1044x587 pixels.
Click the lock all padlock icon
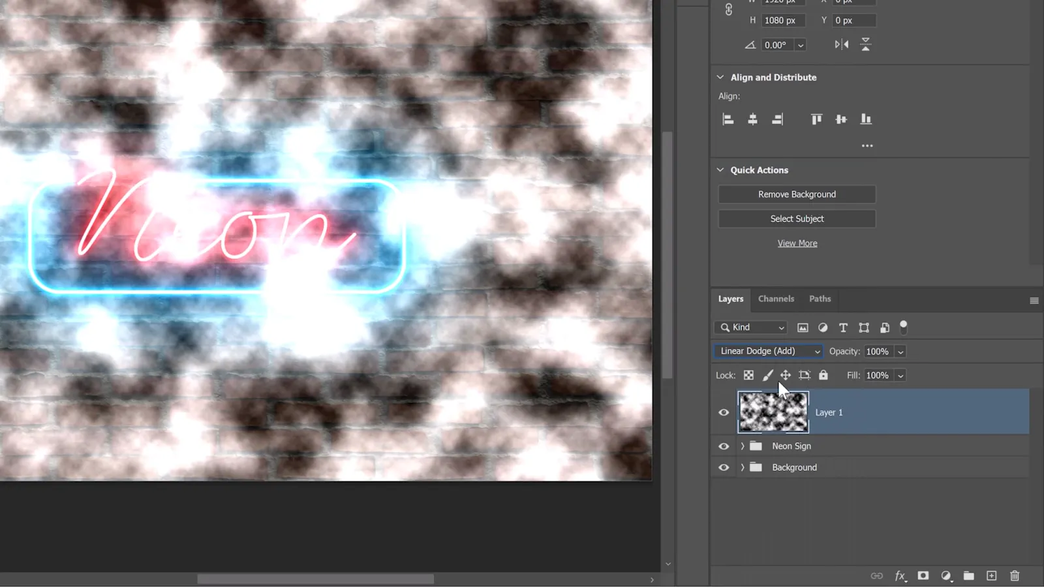[x=823, y=375]
